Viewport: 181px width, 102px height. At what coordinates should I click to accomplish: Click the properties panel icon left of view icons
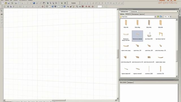[x=44, y=3]
